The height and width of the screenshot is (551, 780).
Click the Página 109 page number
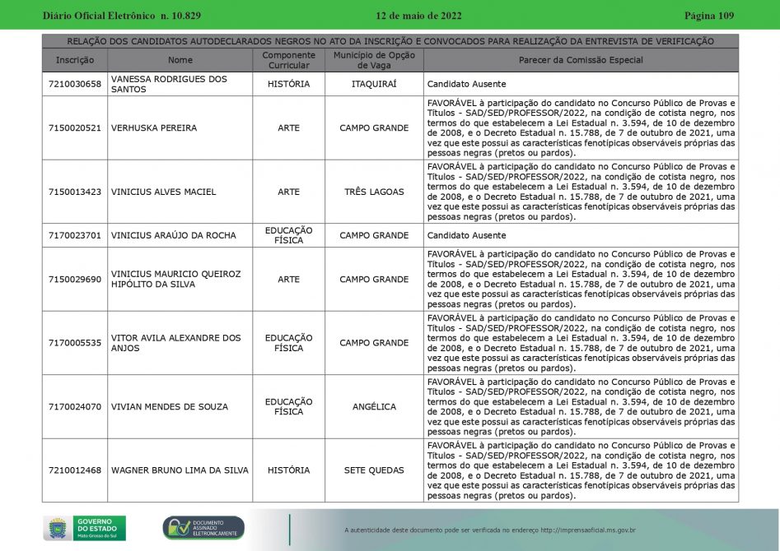click(708, 16)
